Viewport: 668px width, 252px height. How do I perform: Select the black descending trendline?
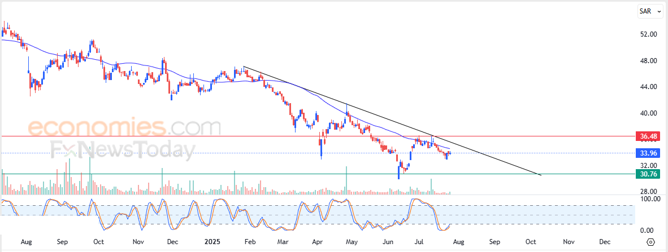tap(392, 120)
